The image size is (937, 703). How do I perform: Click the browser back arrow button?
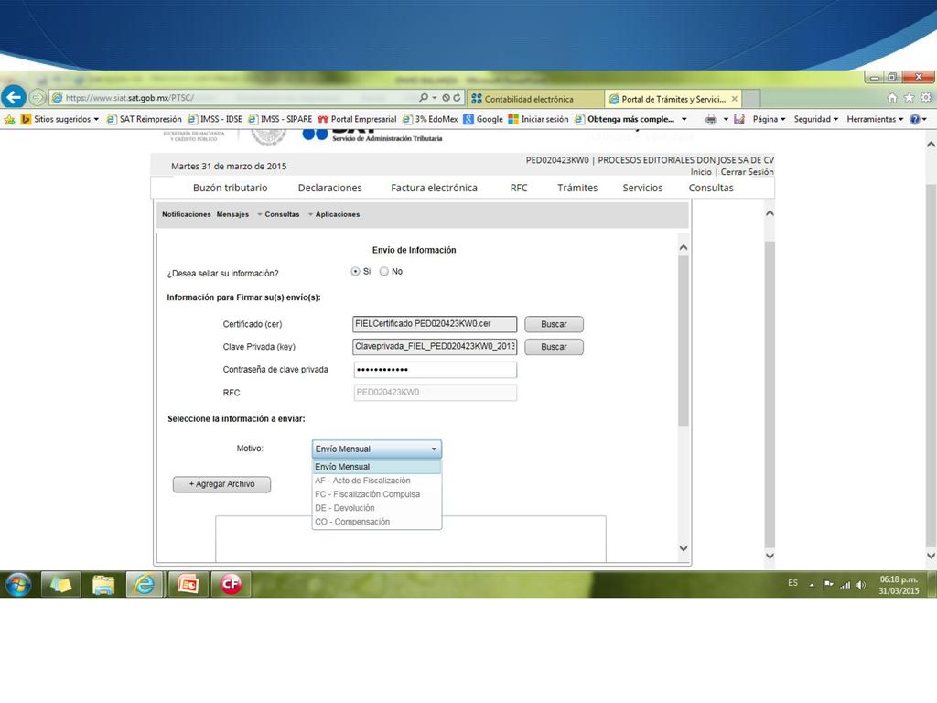click(x=13, y=96)
